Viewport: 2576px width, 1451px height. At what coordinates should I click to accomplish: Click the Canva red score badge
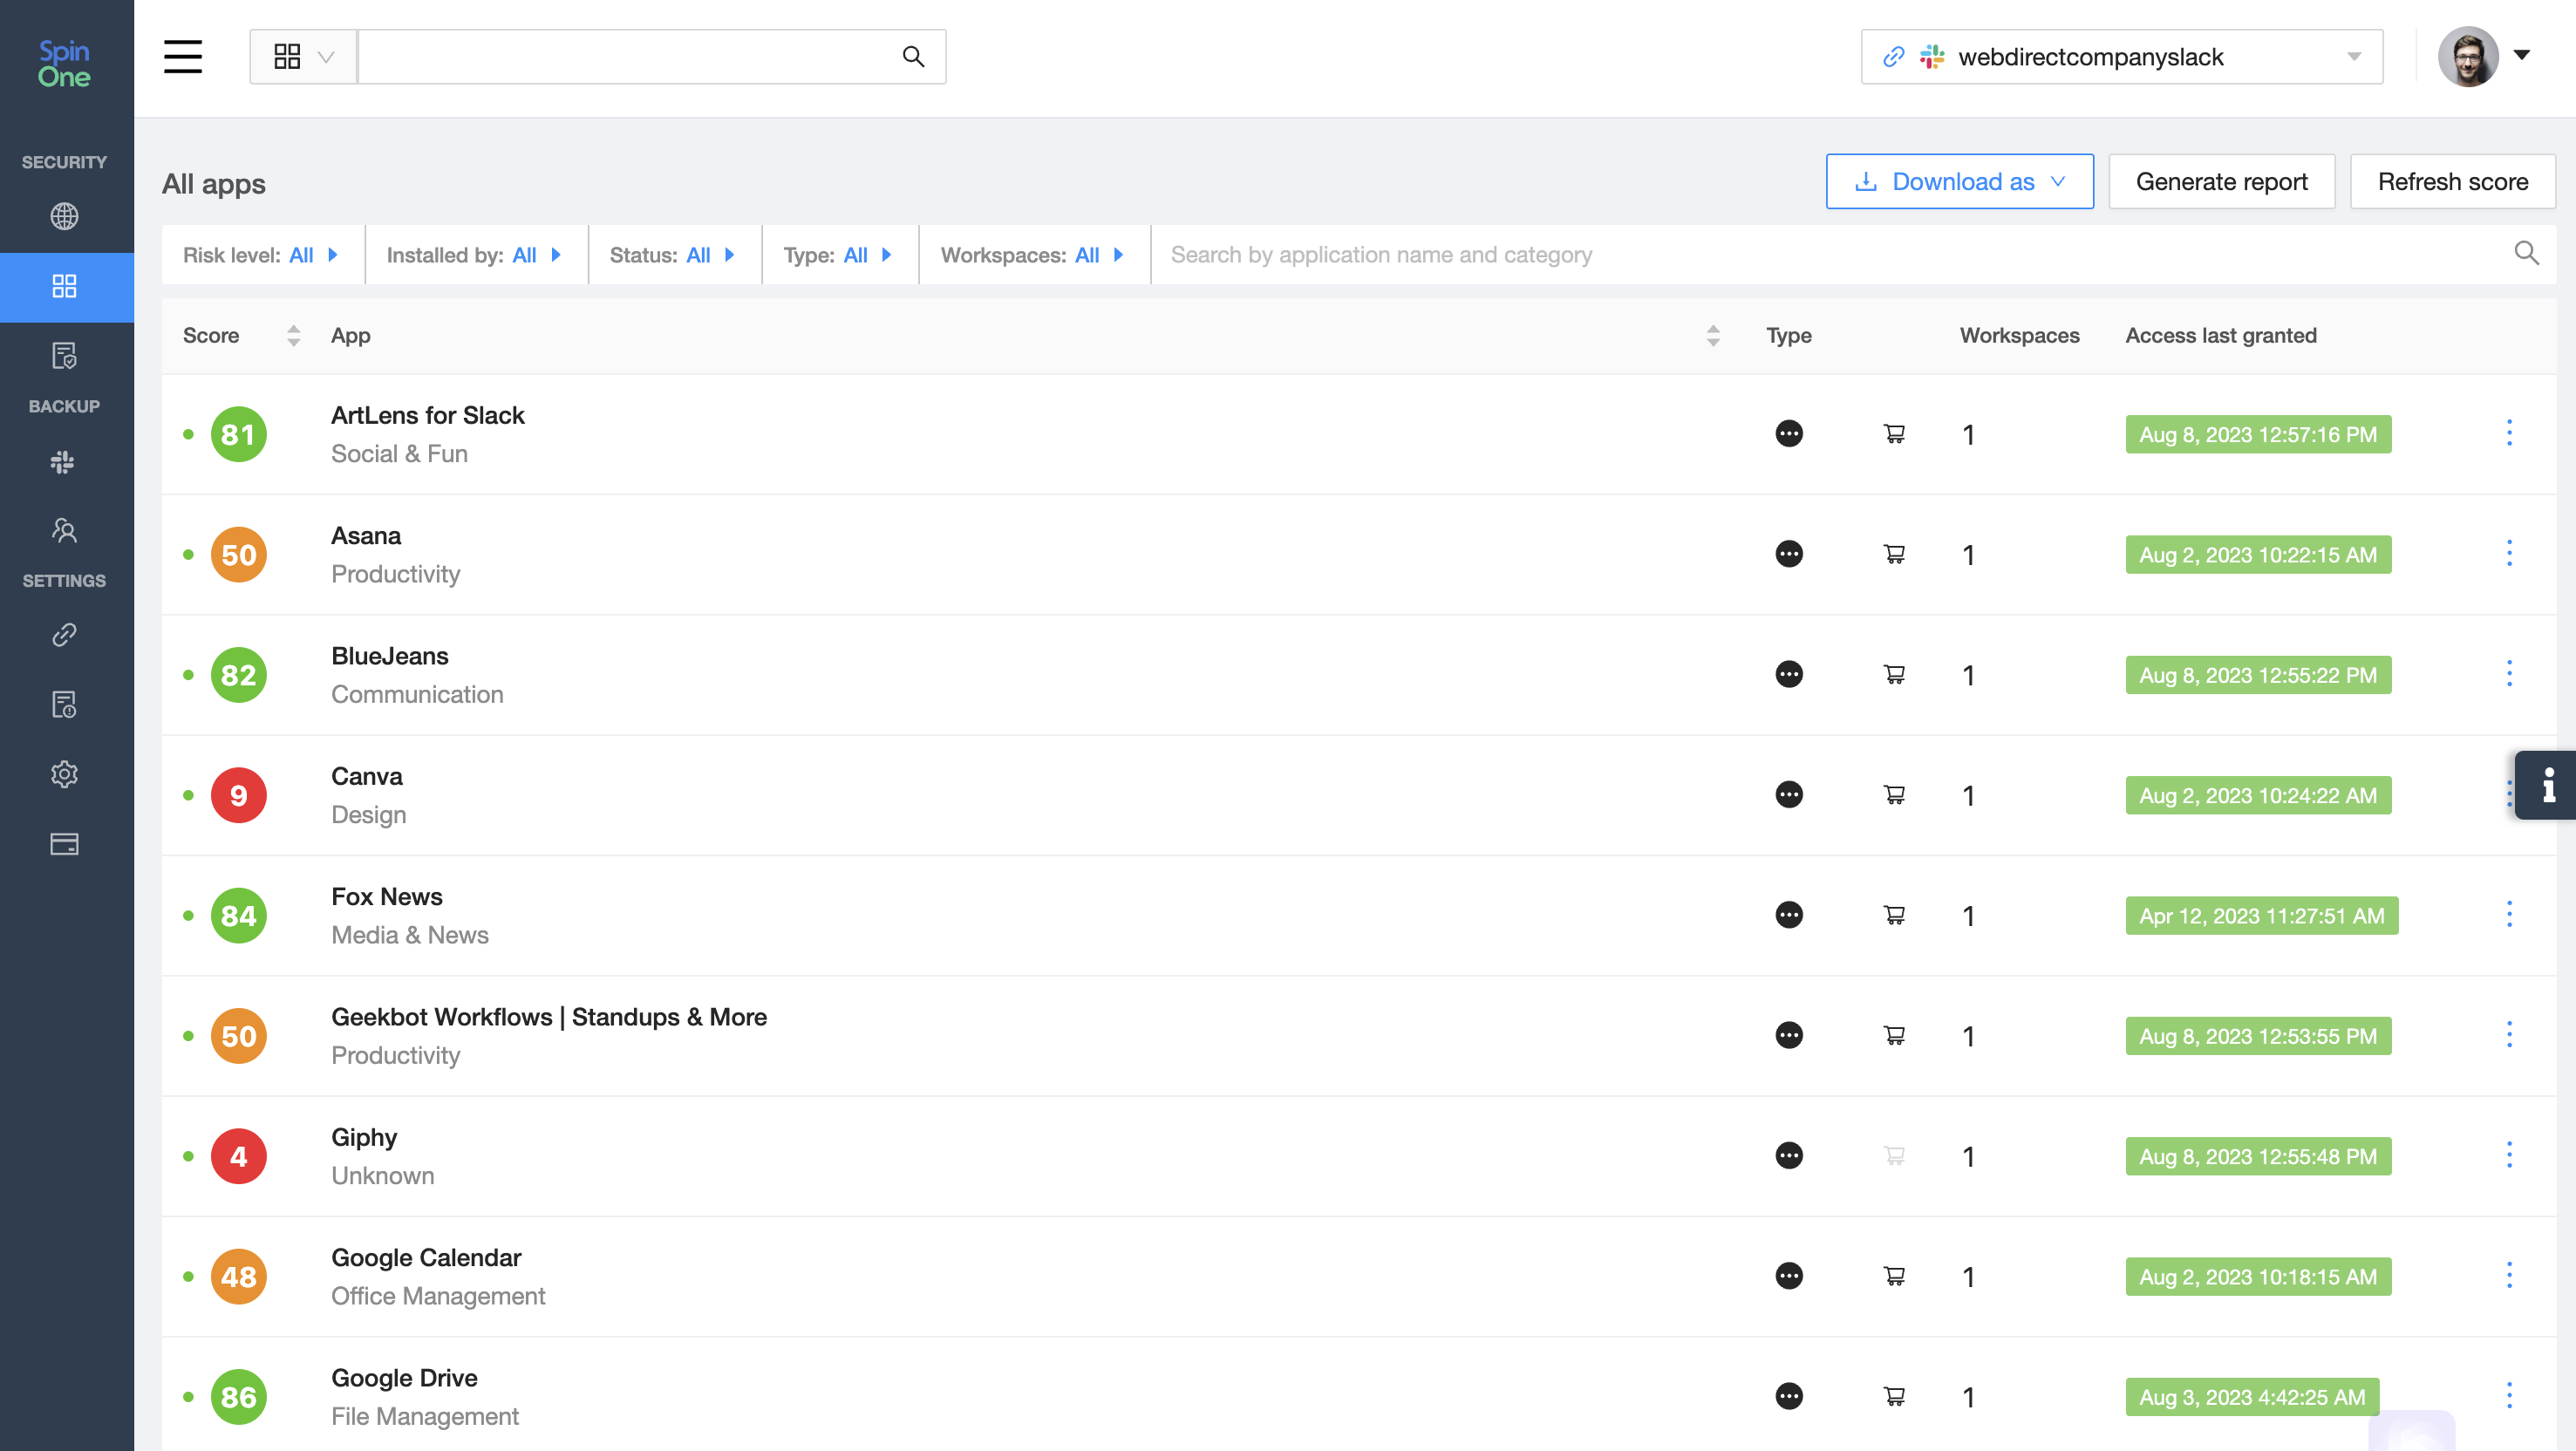[x=238, y=795]
